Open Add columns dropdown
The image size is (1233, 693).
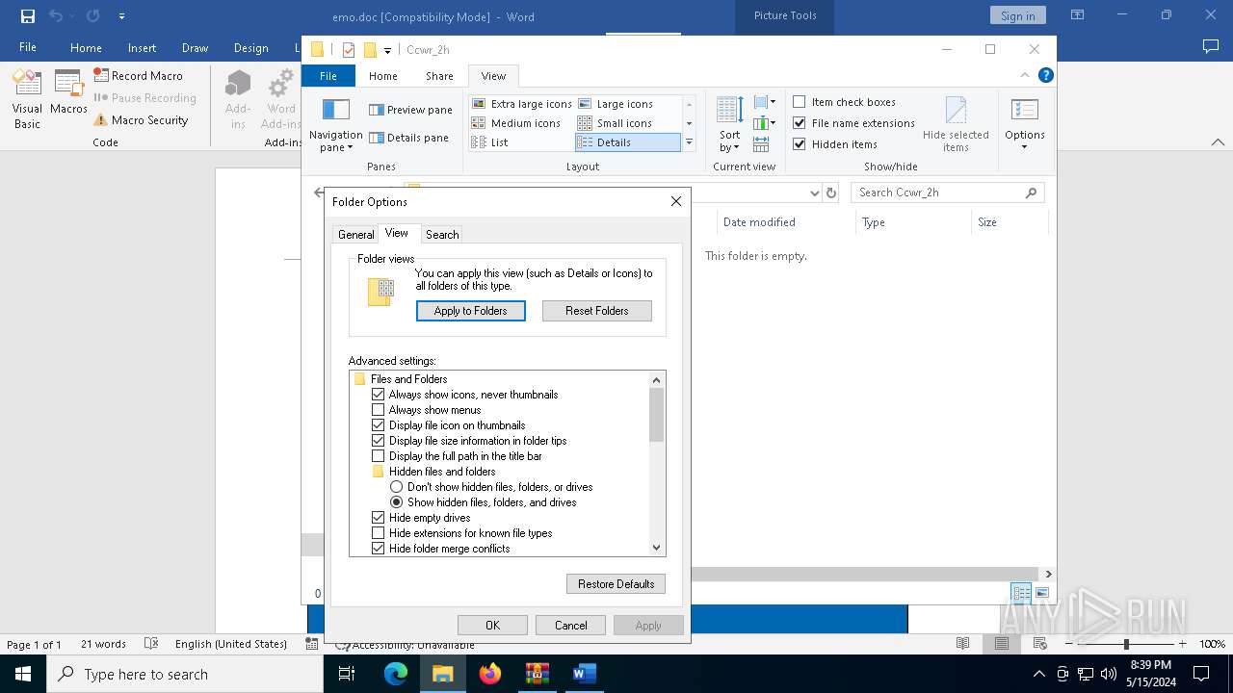[766, 123]
